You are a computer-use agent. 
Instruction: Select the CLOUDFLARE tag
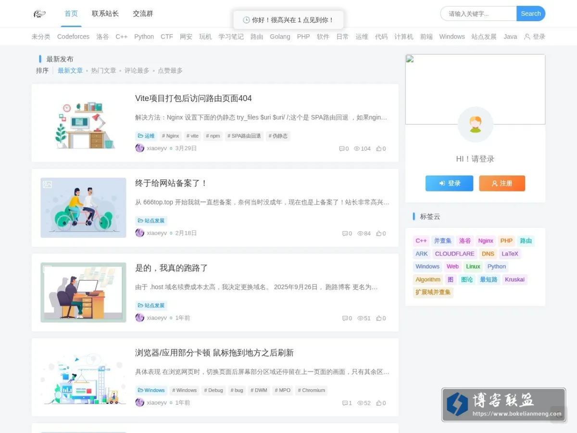tap(454, 254)
